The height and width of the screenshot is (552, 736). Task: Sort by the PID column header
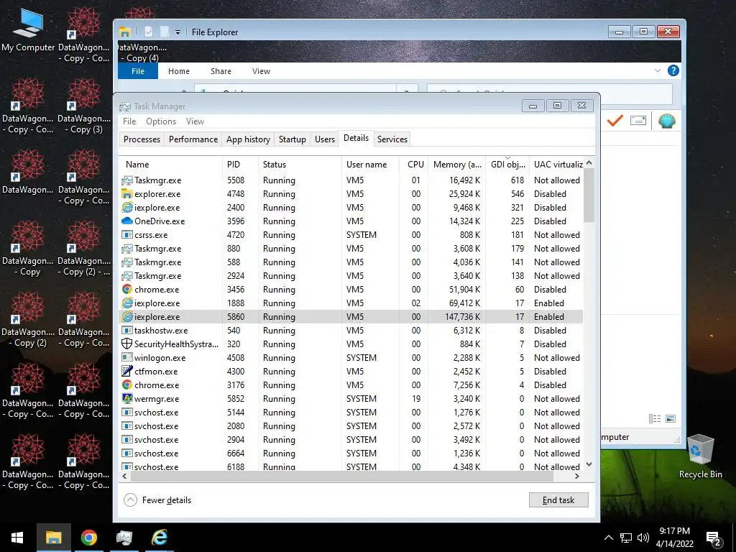[x=240, y=165]
